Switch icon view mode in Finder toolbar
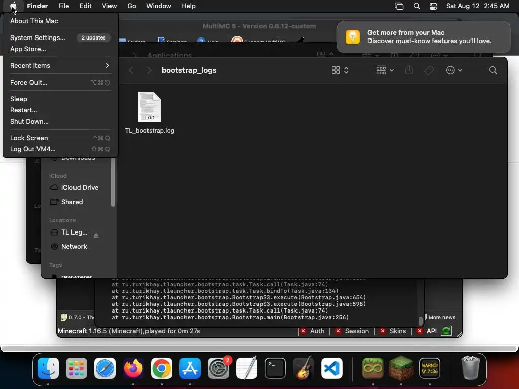Viewport: 519px width, 389px height. coord(340,70)
